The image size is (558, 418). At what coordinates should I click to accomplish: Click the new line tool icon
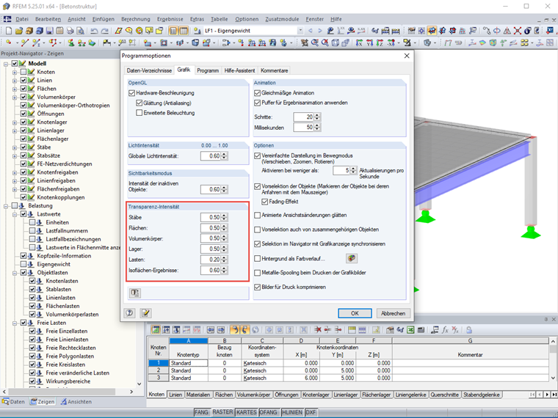point(24,43)
